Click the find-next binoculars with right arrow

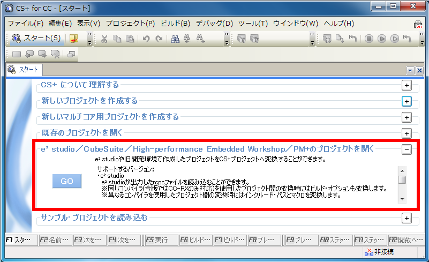(x=200, y=39)
